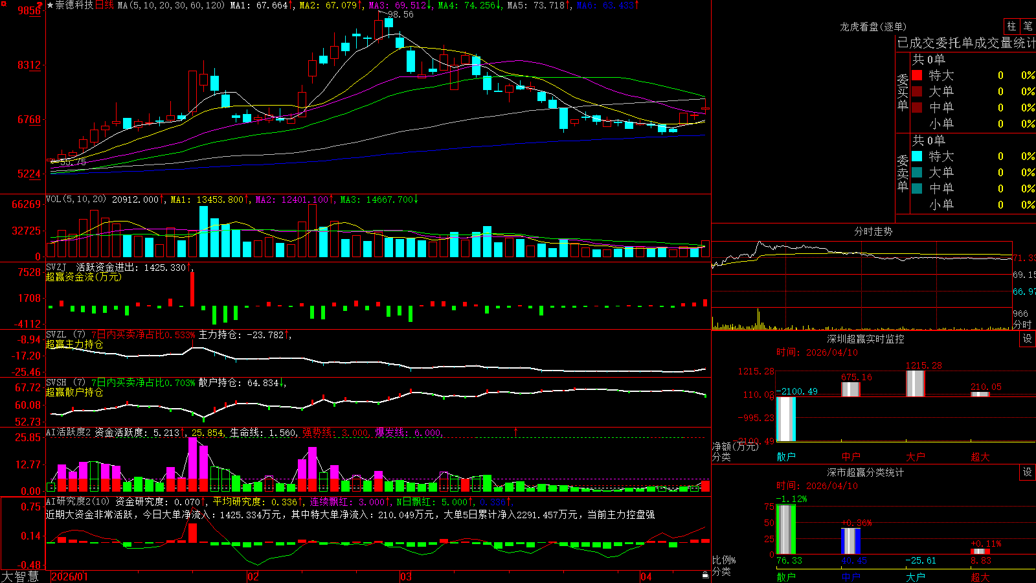Viewport: 1036px width, 583px height.
Task: Click the 55.75 low price label
Action: point(73,162)
